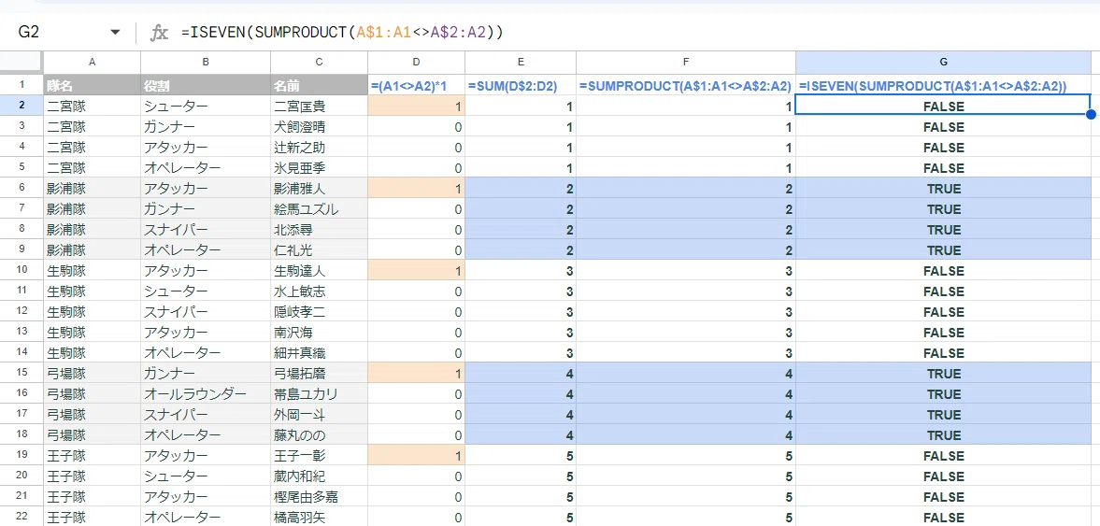Image resolution: width=1100 pixels, height=526 pixels.
Task: Select row 22 header
Action: pyautogui.click(x=21, y=517)
